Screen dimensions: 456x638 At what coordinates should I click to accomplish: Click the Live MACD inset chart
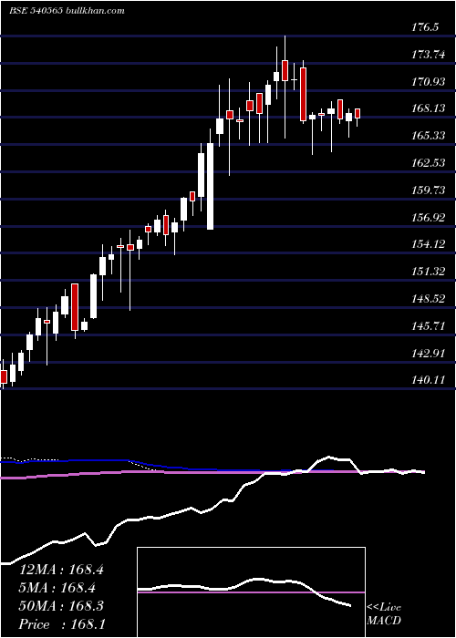[251, 592]
